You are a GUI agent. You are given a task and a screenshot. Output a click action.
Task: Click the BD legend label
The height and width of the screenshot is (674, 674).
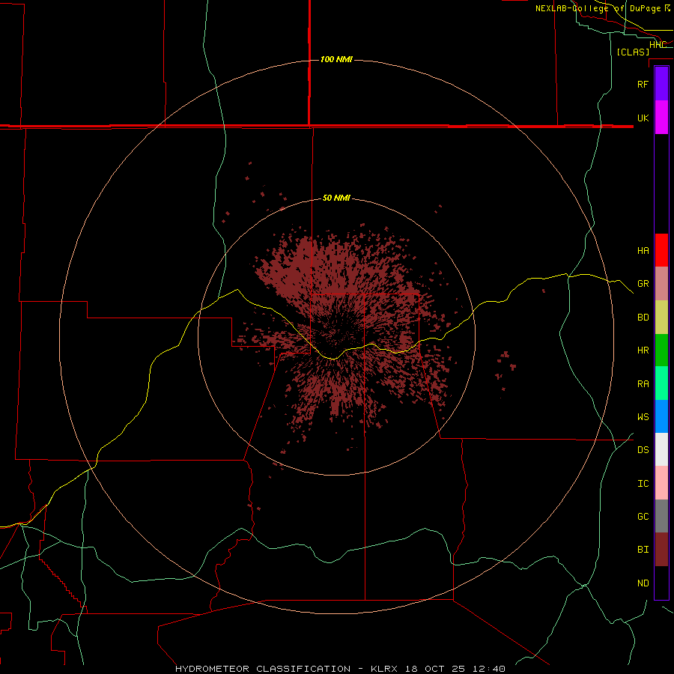click(643, 318)
